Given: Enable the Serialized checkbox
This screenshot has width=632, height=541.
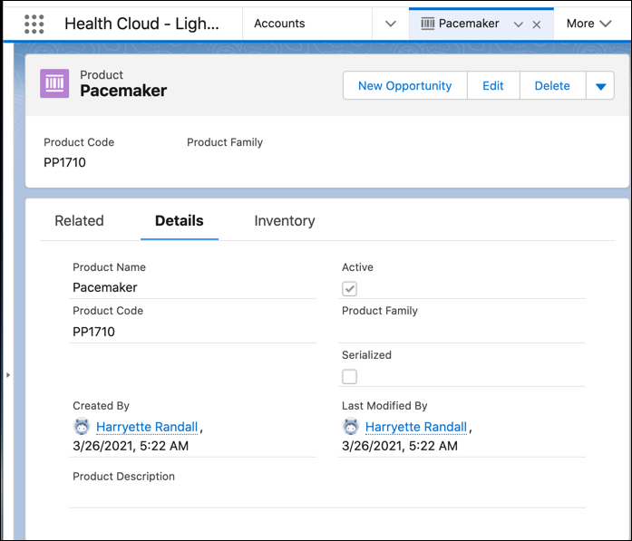Looking at the screenshot, I should click(x=350, y=376).
